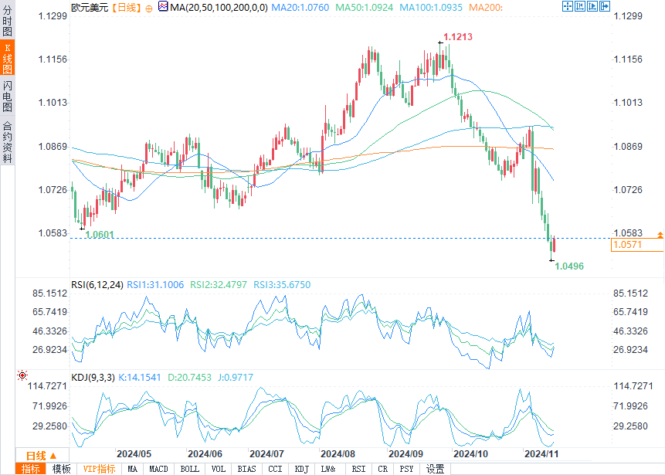
Task: Click the crosshair cursor icon at top right
Action: 568,6
